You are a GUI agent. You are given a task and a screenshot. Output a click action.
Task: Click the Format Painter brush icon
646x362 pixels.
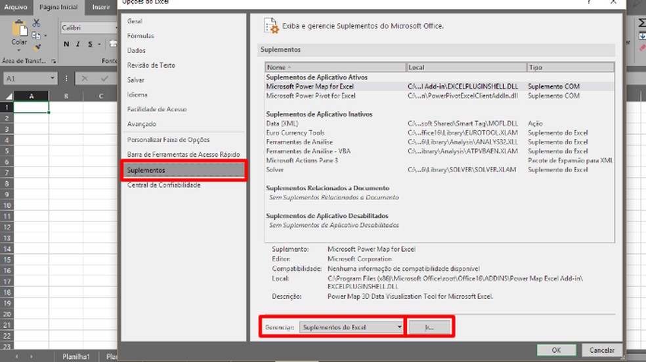[x=37, y=47]
